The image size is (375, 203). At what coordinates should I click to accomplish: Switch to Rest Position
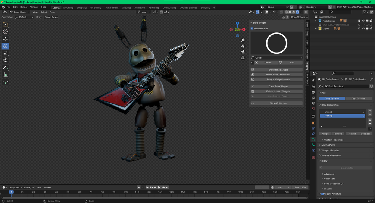click(x=358, y=99)
